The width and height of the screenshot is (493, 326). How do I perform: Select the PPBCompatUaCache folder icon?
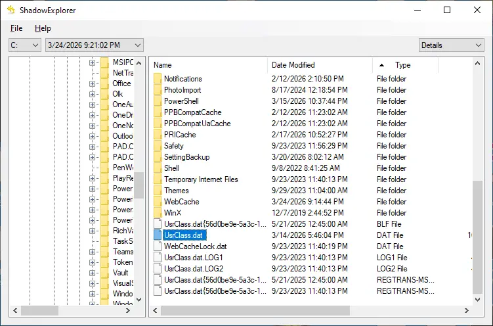tap(158, 124)
